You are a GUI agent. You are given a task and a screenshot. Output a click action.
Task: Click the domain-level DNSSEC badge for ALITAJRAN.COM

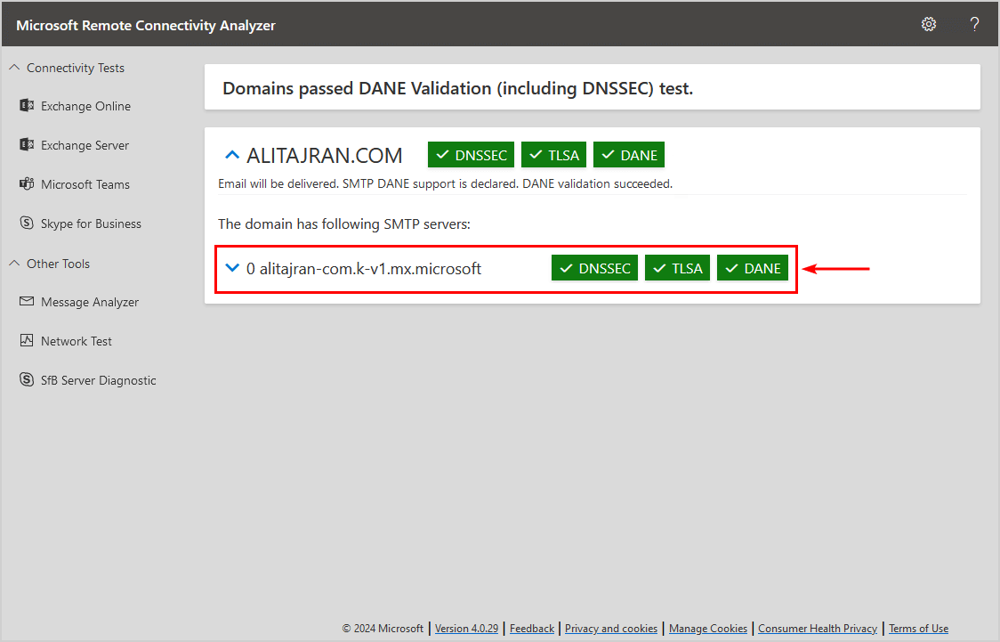coord(471,155)
